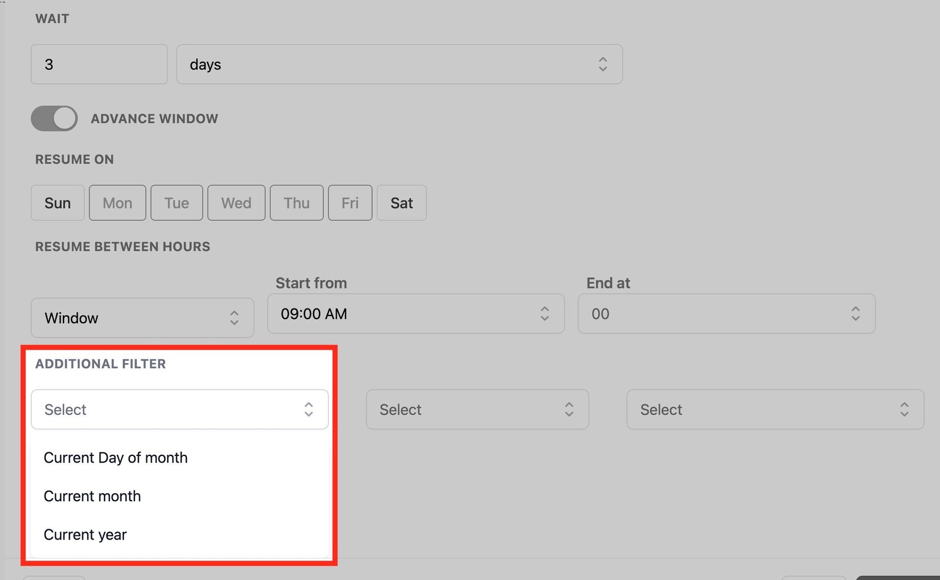Toggle Mon day button
This screenshot has height=580, width=940.
tap(117, 203)
